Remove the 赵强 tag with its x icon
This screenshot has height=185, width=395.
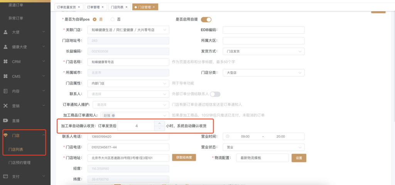coord(113,115)
